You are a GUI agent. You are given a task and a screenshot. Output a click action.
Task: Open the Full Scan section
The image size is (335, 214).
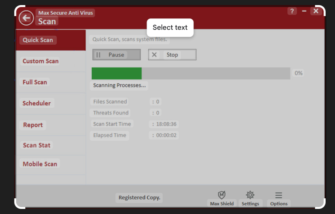51,82
